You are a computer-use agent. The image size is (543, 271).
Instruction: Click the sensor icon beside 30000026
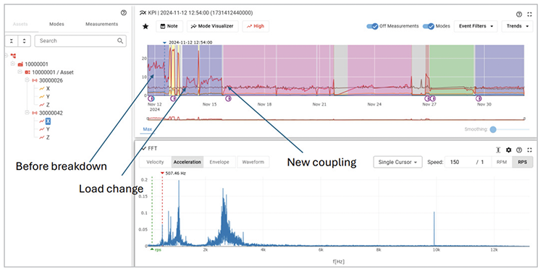[x=35, y=80]
